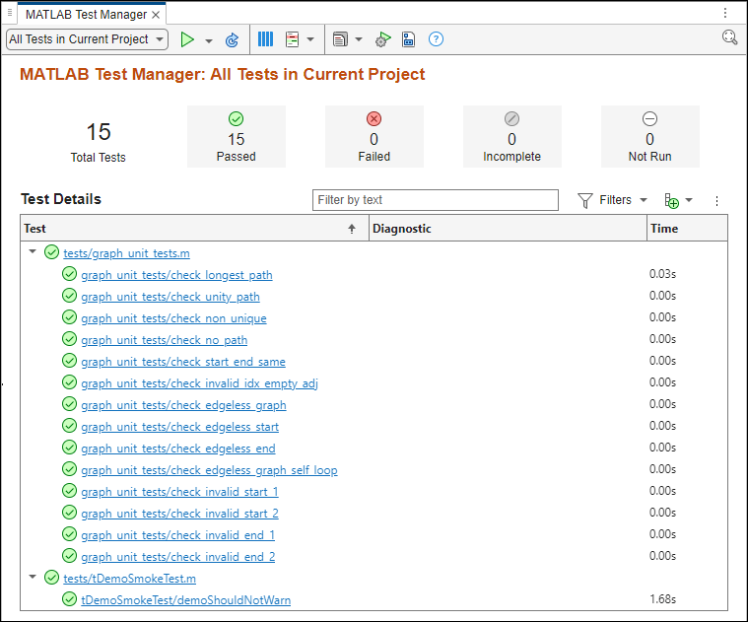Open tests/tDemoSmokeTest.m link

[x=130, y=579]
